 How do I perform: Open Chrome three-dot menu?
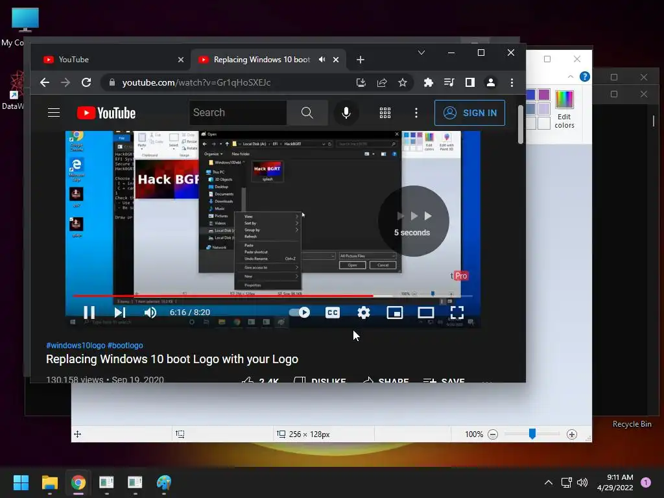(x=512, y=82)
